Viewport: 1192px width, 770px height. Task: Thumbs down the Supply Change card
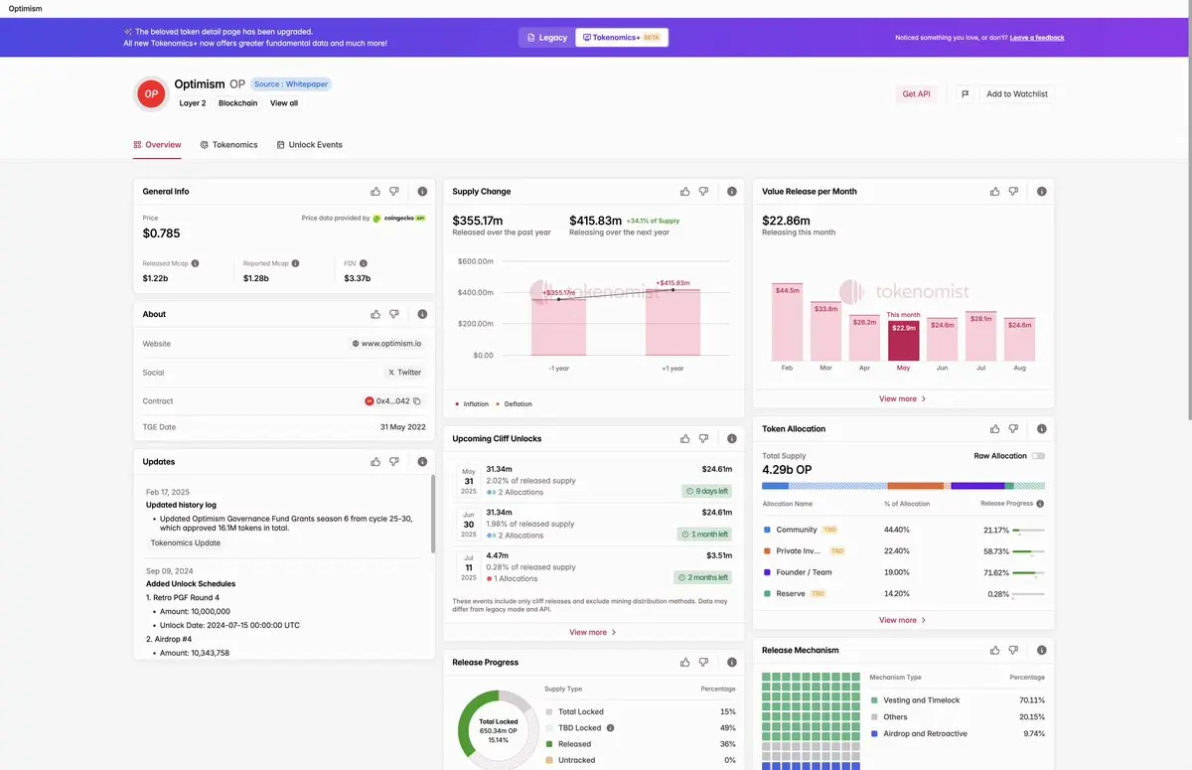(x=704, y=192)
